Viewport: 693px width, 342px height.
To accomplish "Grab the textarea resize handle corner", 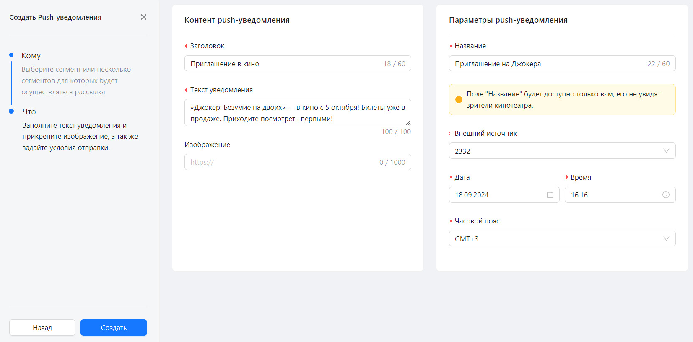I will pos(408,123).
